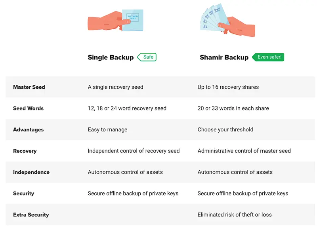This screenshot has width=317, height=228.
Task: Click "Eliminated risk of theft or loss"
Action: click(235, 215)
